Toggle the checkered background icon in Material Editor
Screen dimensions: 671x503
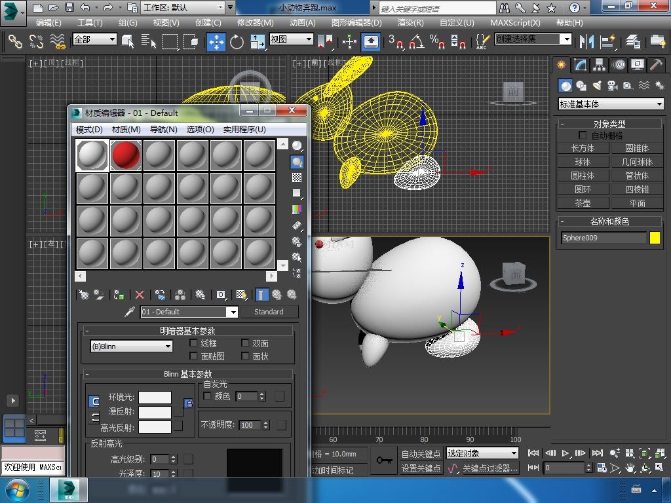pos(297,177)
